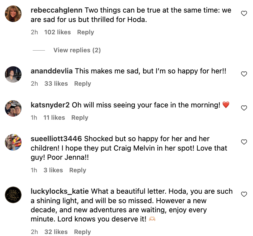Open rebeccahglenn's profile picture

click(13, 13)
